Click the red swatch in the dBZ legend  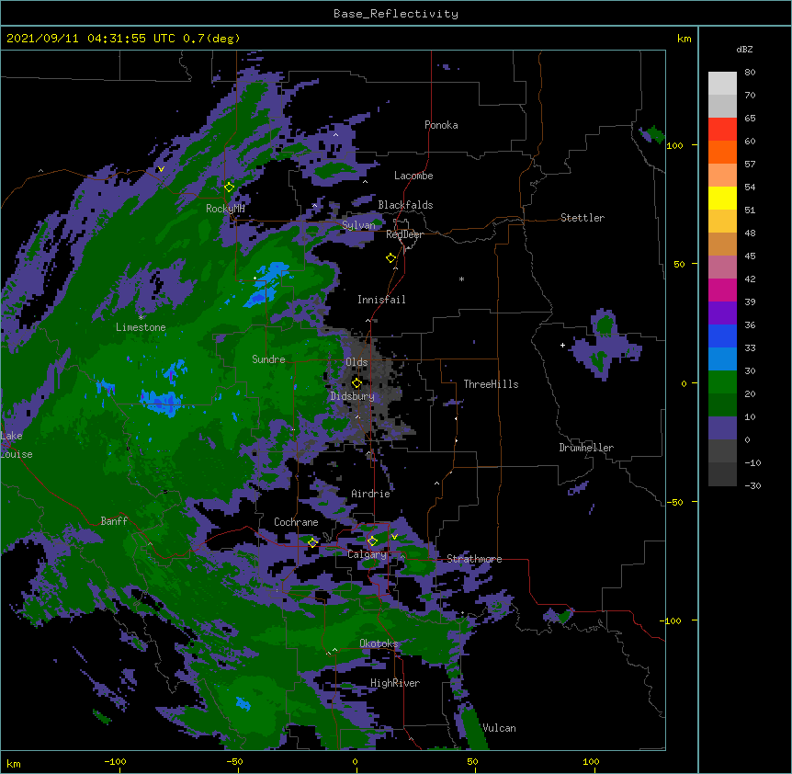[722, 129]
